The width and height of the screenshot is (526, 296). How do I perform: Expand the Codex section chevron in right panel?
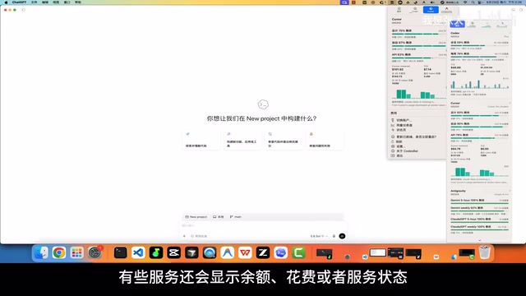coord(510,33)
